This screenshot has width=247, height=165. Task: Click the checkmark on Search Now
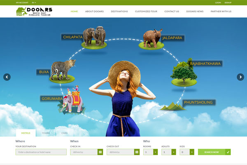(x=228, y=152)
